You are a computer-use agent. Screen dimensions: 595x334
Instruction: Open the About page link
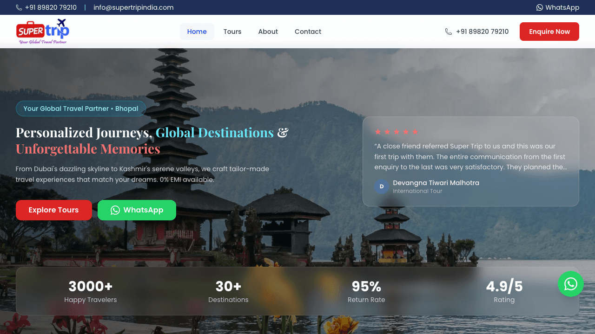(268, 32)
